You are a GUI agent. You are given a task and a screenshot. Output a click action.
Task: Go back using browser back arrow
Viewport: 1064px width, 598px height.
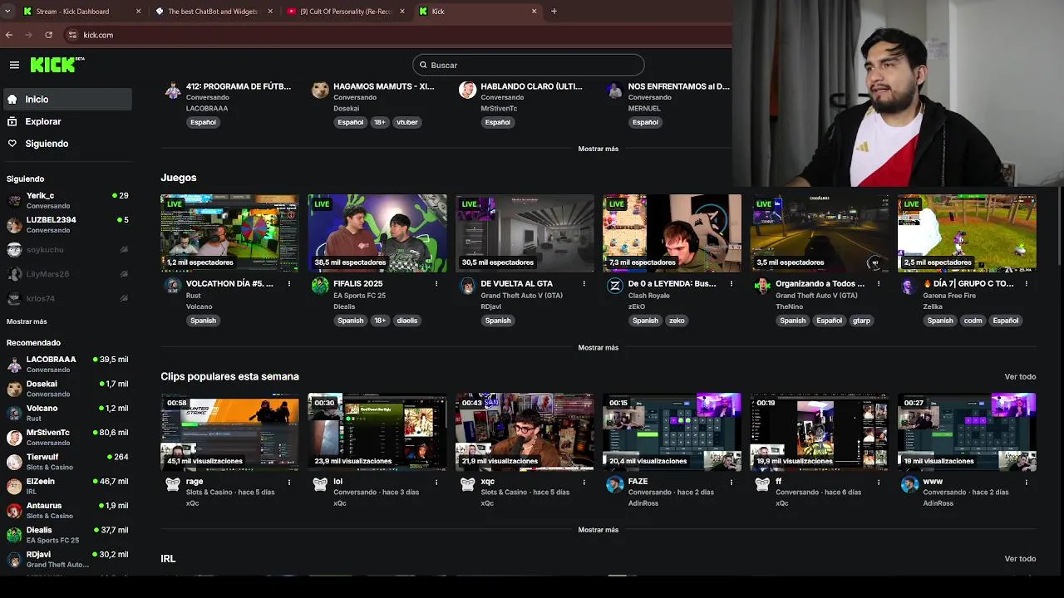9,35
